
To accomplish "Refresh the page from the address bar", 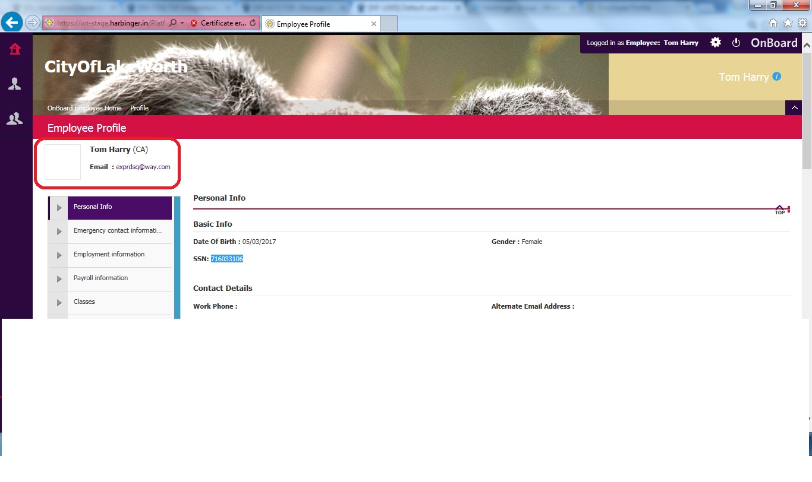I will (x=253, y=23).
